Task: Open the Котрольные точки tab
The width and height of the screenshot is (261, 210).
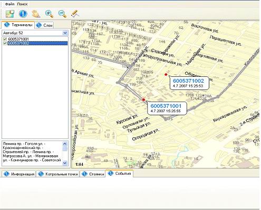Action: pyautogui.click(x=58, y=174)
